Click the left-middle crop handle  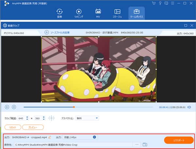pos(41,69)
